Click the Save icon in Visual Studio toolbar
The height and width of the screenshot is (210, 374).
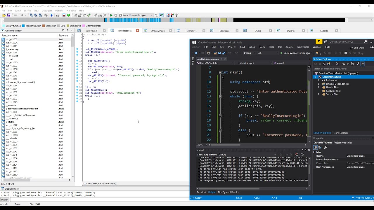219,53
